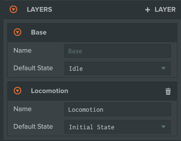This screenshot has height=141, width=181.
Task: Click the Default State label under Locomotion
Action: pos(33,126)
